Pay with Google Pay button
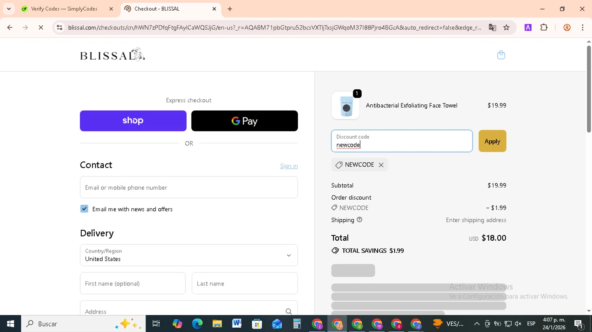 [244, 121]
